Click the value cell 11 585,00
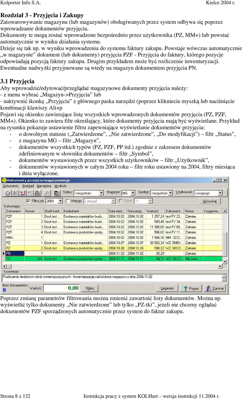The height and width of the screenshot is (399, 242). click(155, 227)
